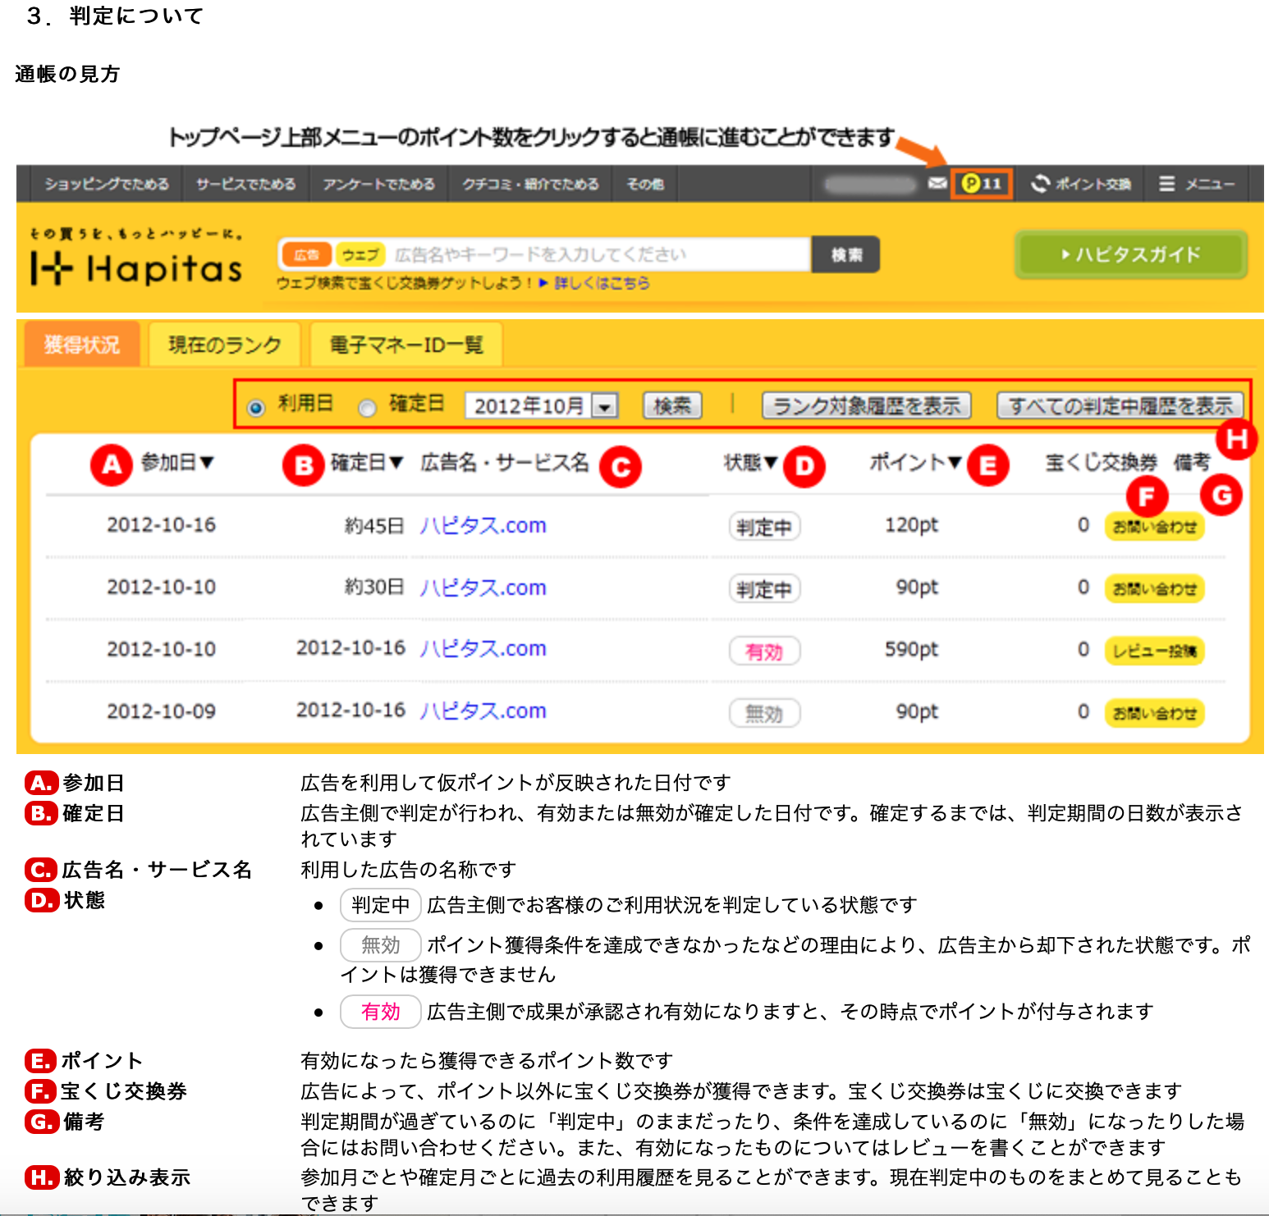
Task: Open ハピタス.com link in the 約30日 row
Action: coord(483,587)
